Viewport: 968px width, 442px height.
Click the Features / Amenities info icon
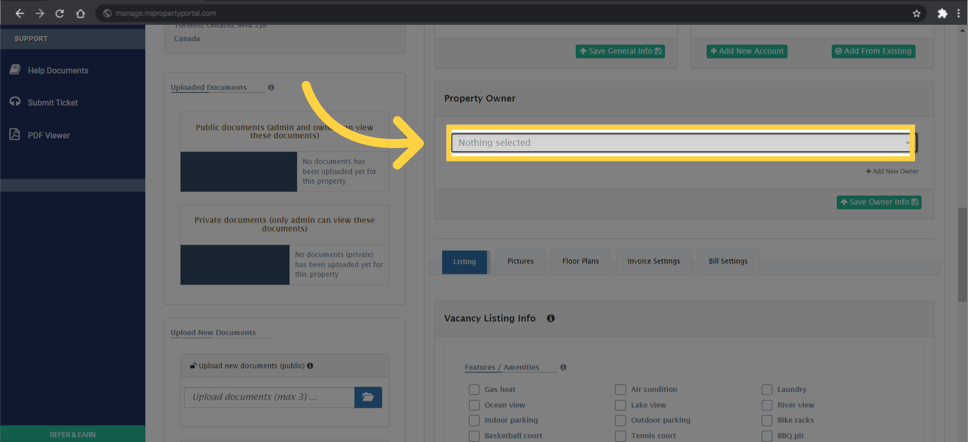tap(563, 367)
